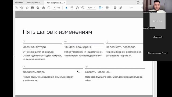The image size is (172, 97).
Task: Bookmark the file with the star icon
Action: 21,8
